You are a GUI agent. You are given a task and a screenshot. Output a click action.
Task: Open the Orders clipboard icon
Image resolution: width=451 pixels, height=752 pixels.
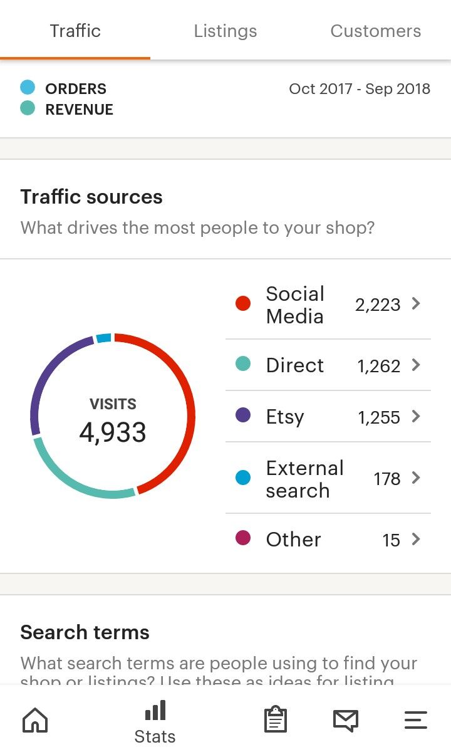[276, 719]
